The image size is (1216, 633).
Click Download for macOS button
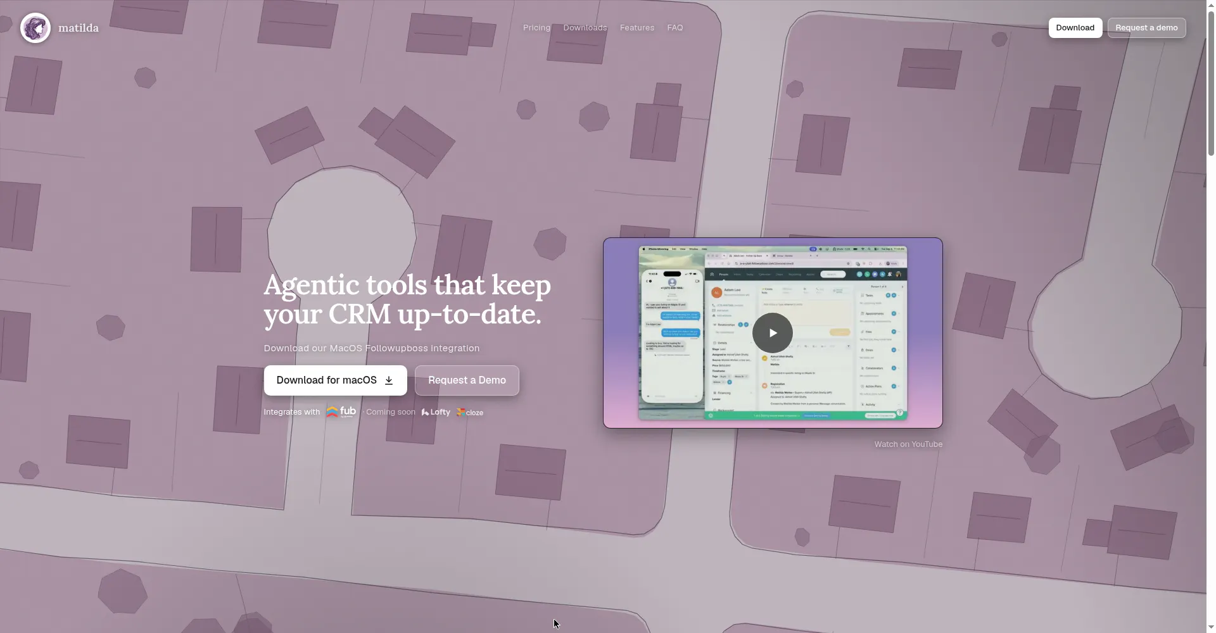336,380
